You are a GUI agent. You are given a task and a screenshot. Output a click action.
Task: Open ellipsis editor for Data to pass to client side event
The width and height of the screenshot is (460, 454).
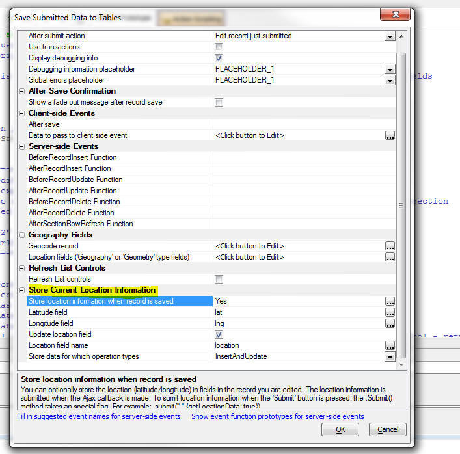pos(390,135)
